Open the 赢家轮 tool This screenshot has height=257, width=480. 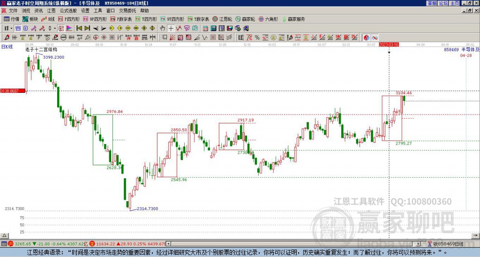pyautogui.click(x=245, y=19)
